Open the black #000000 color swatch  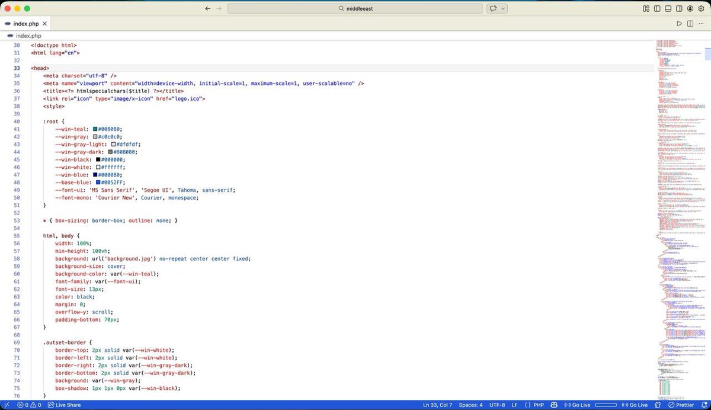coord(98,159)
